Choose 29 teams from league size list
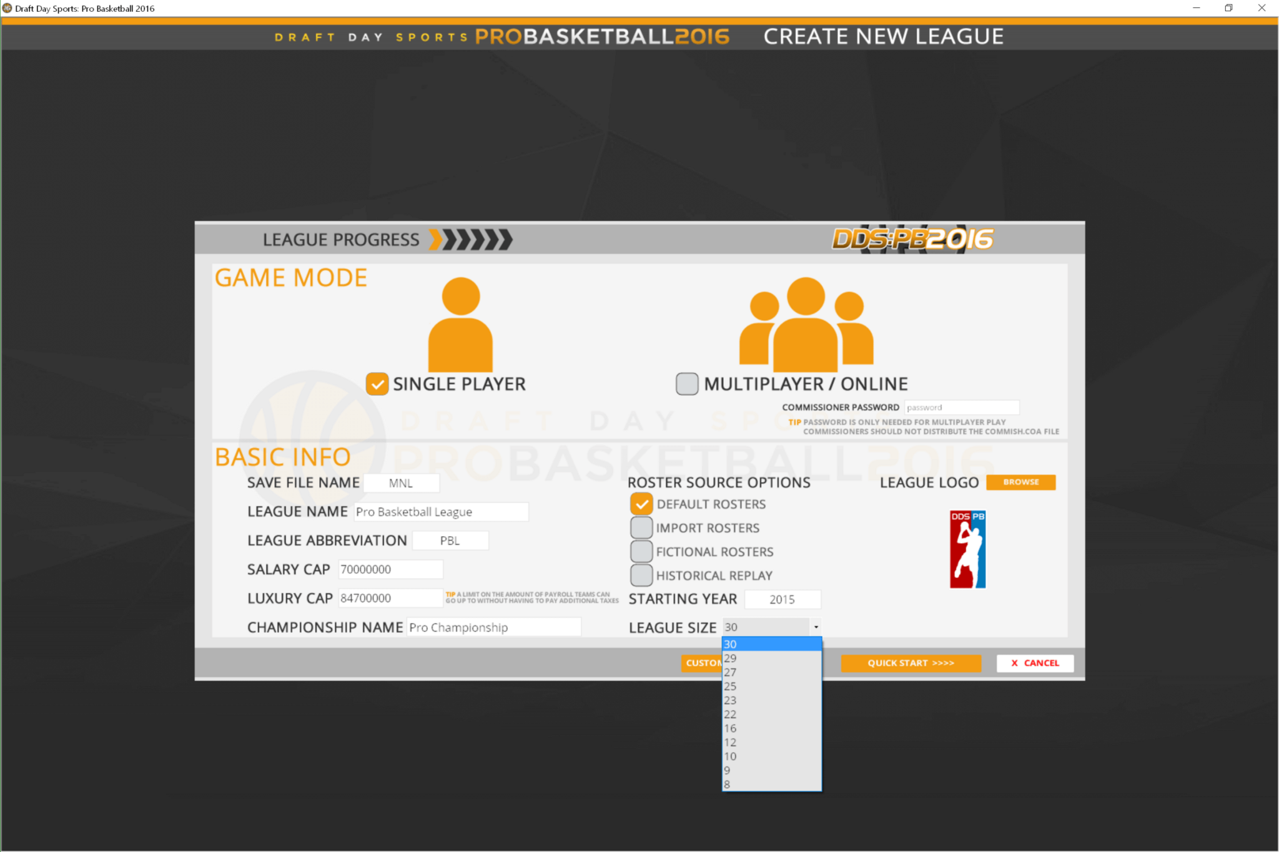 772,658
